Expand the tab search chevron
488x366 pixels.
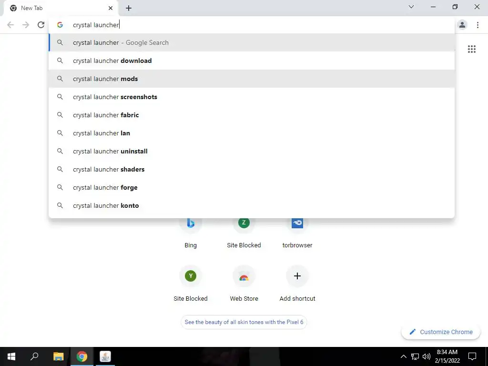pos(411,7)
